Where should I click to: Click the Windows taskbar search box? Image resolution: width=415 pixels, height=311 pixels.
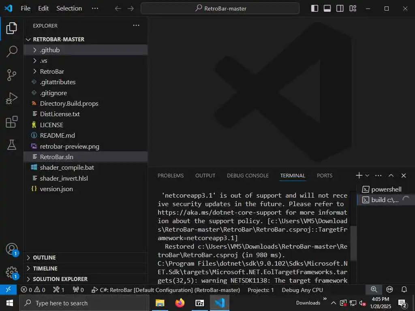click(x=84, y=303)
